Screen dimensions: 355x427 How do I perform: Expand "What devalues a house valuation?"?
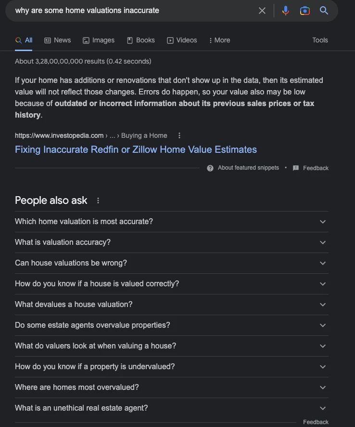pos(172,305)
